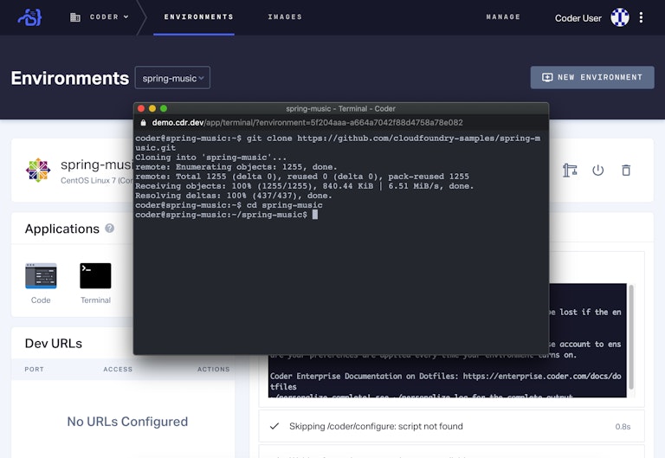Switch to the IMAGES tab
The image size is (665, 458).
tap(285, 17)
